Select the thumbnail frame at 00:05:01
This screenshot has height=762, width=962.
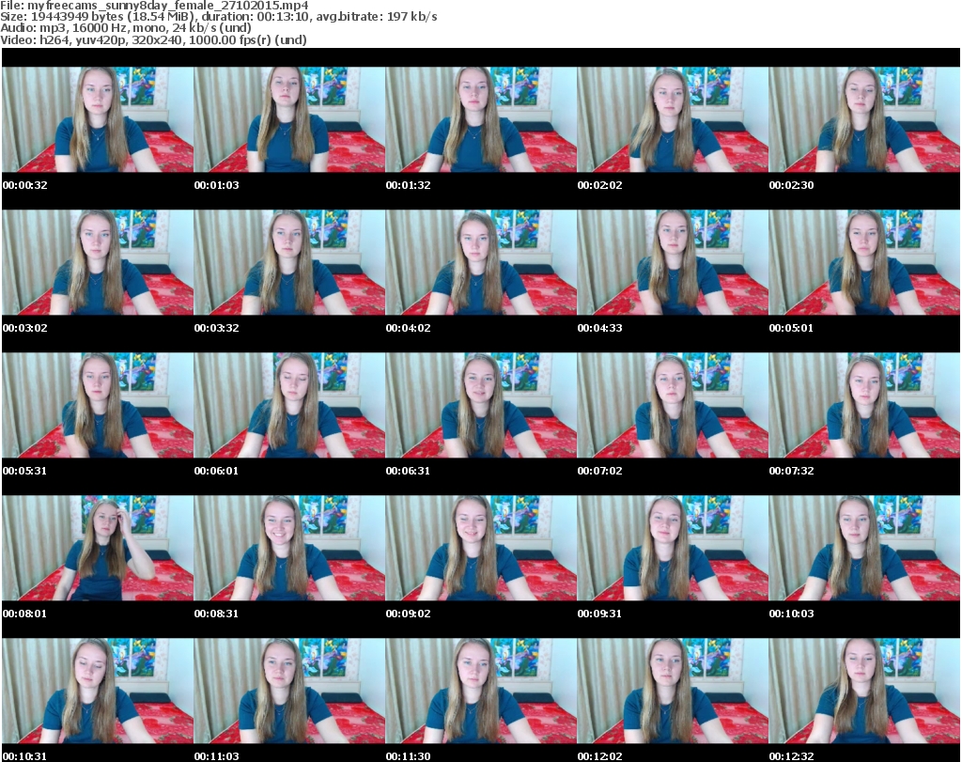tap(864, 262)
